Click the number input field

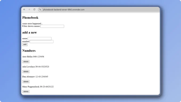pyautogui.click(x=42, y=42)
